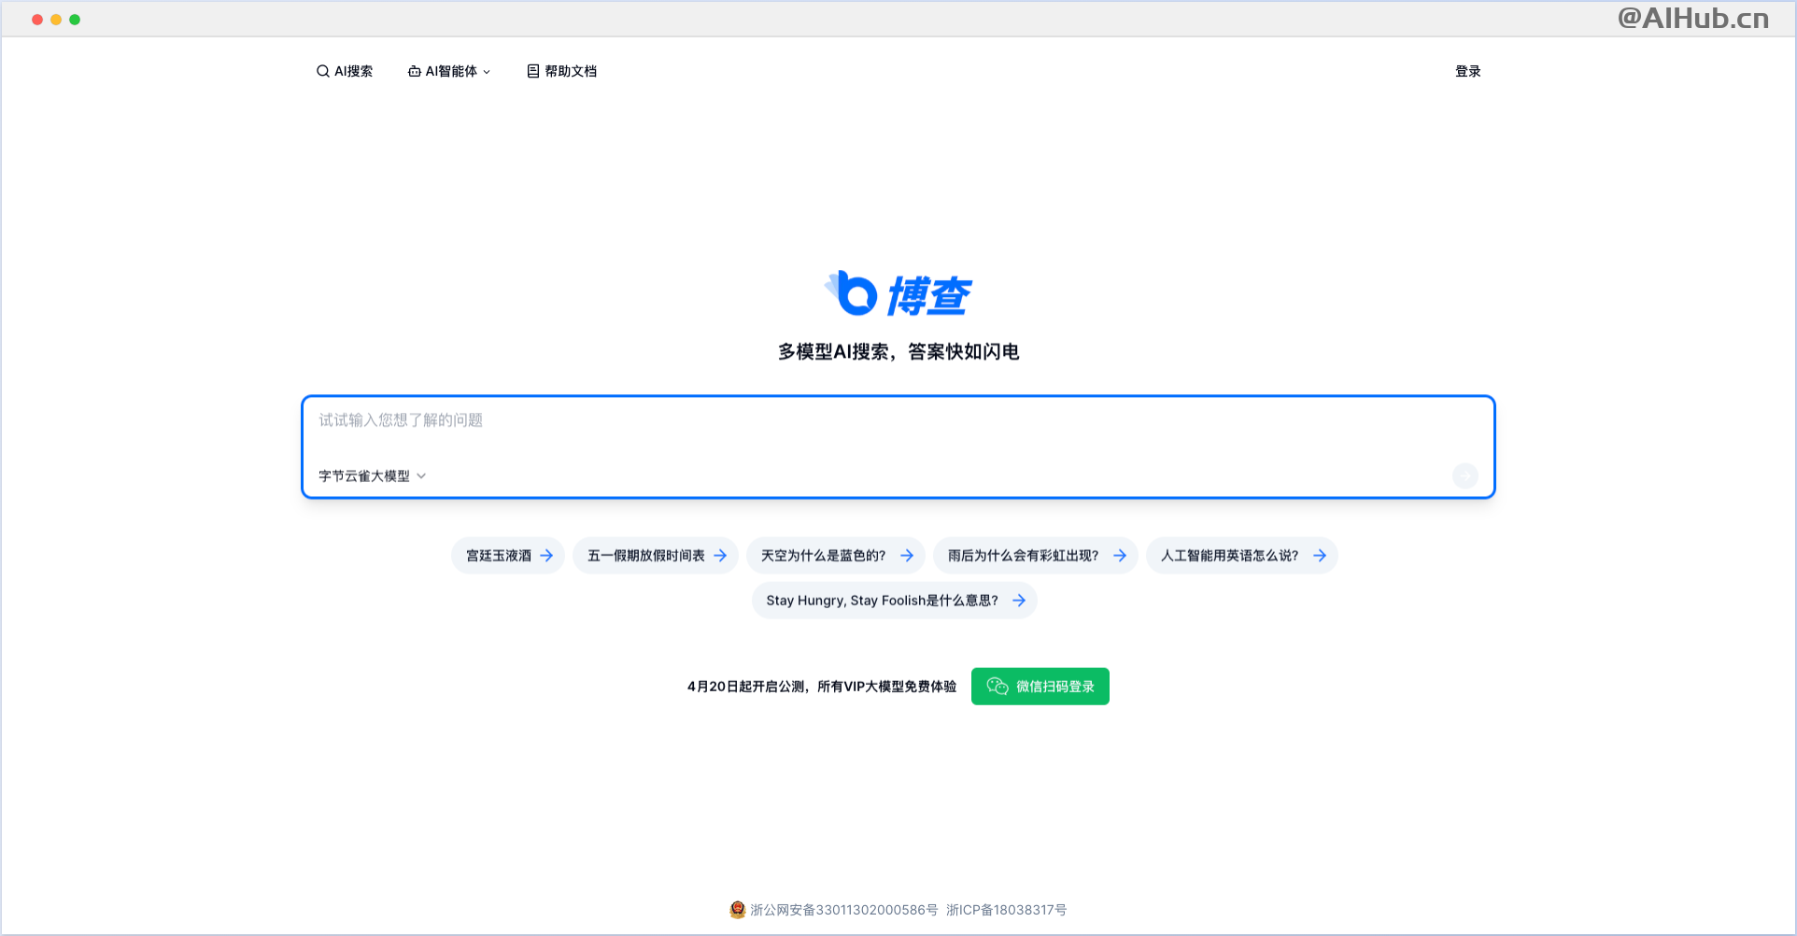Select the 天空为什么是蓝色的? suggestion
1797x936 pixels.
point(836,556)
